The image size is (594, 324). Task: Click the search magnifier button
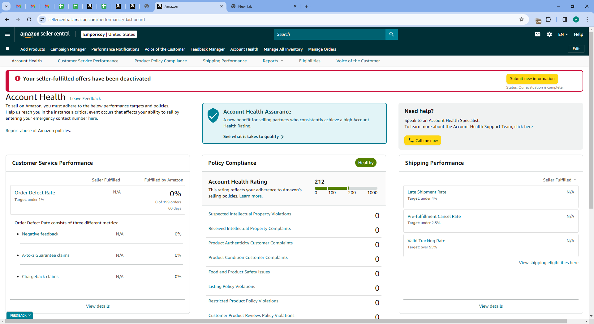(x=391, y=34)
